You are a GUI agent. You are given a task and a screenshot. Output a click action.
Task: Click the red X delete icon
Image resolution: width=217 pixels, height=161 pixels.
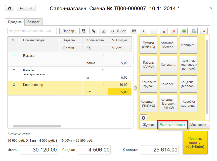[x=174, y=31]
